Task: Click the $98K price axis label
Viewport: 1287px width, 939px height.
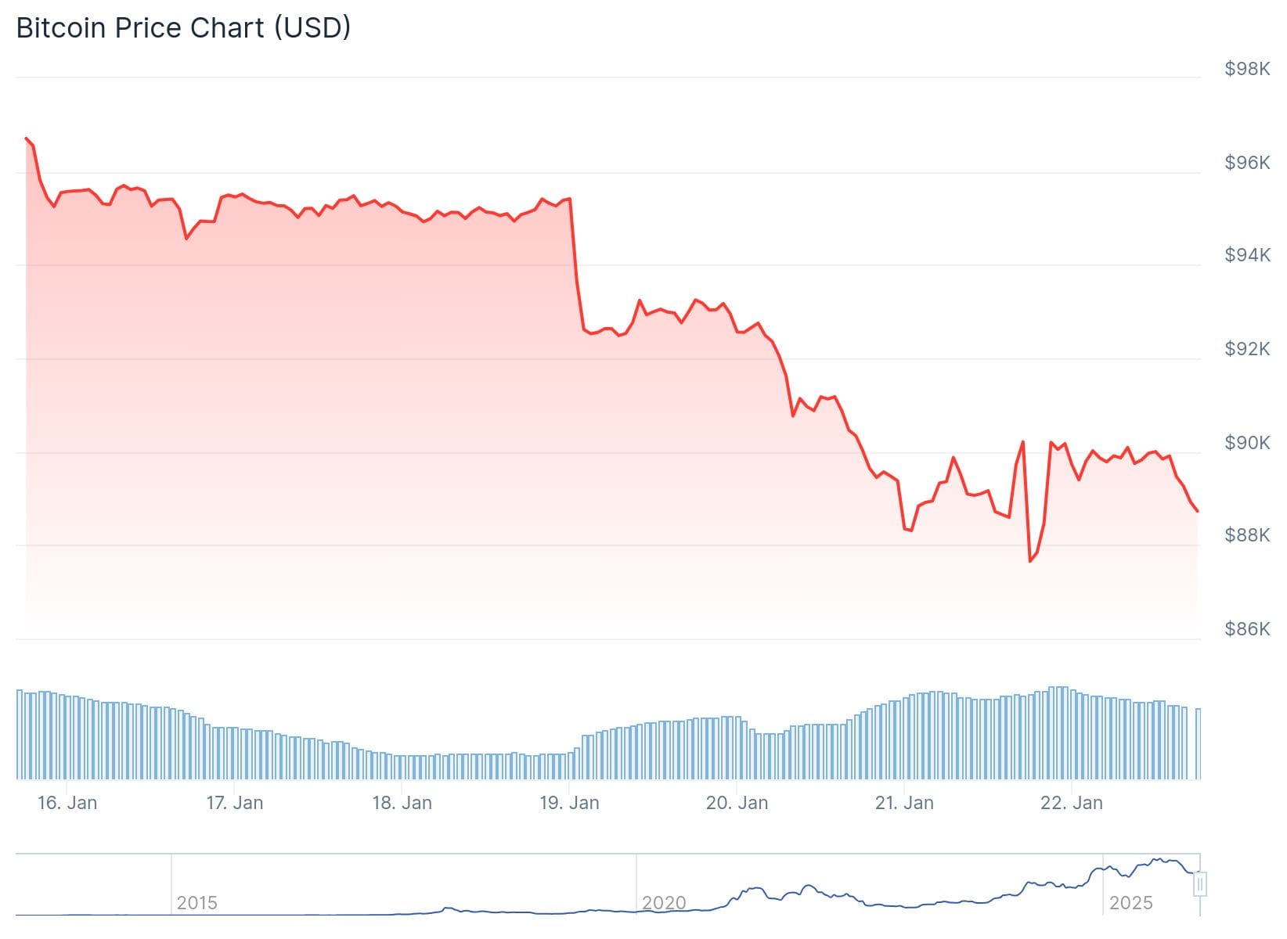Action: [x=1247, y=69]
